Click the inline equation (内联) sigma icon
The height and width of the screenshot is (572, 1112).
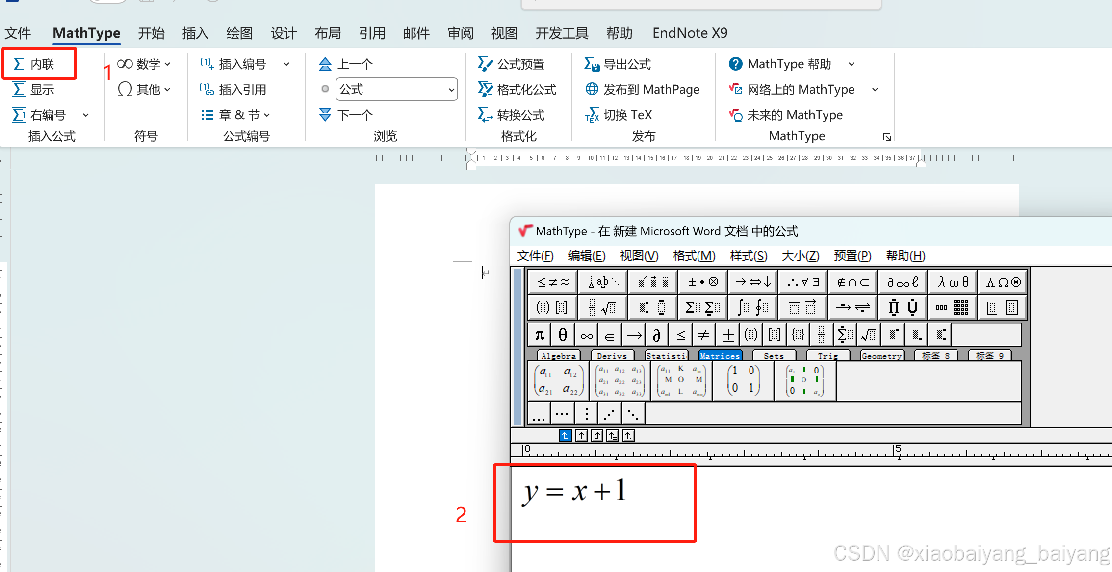tap(19, 64)
